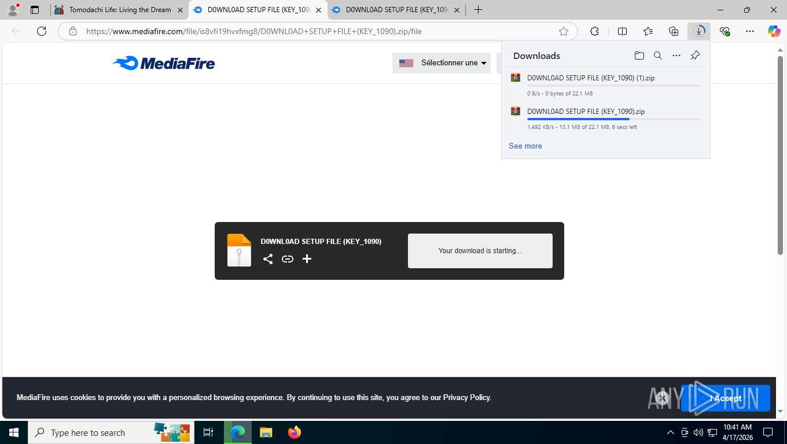The image size is (787, 444).
Task: Click the taskbar search box
Action: pos(110,432)
